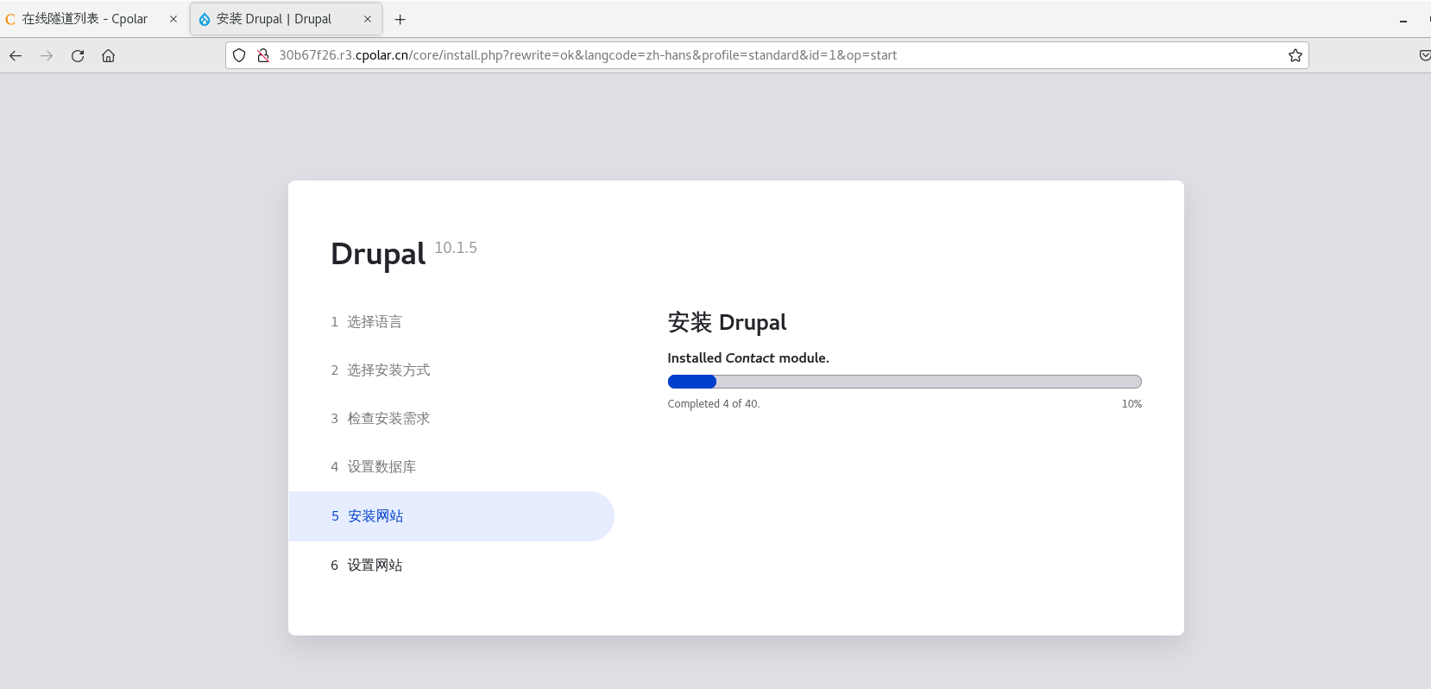Click the insecure connection lock icon
The height and width of the screenshot is (689, 1431).
point(263,55)
